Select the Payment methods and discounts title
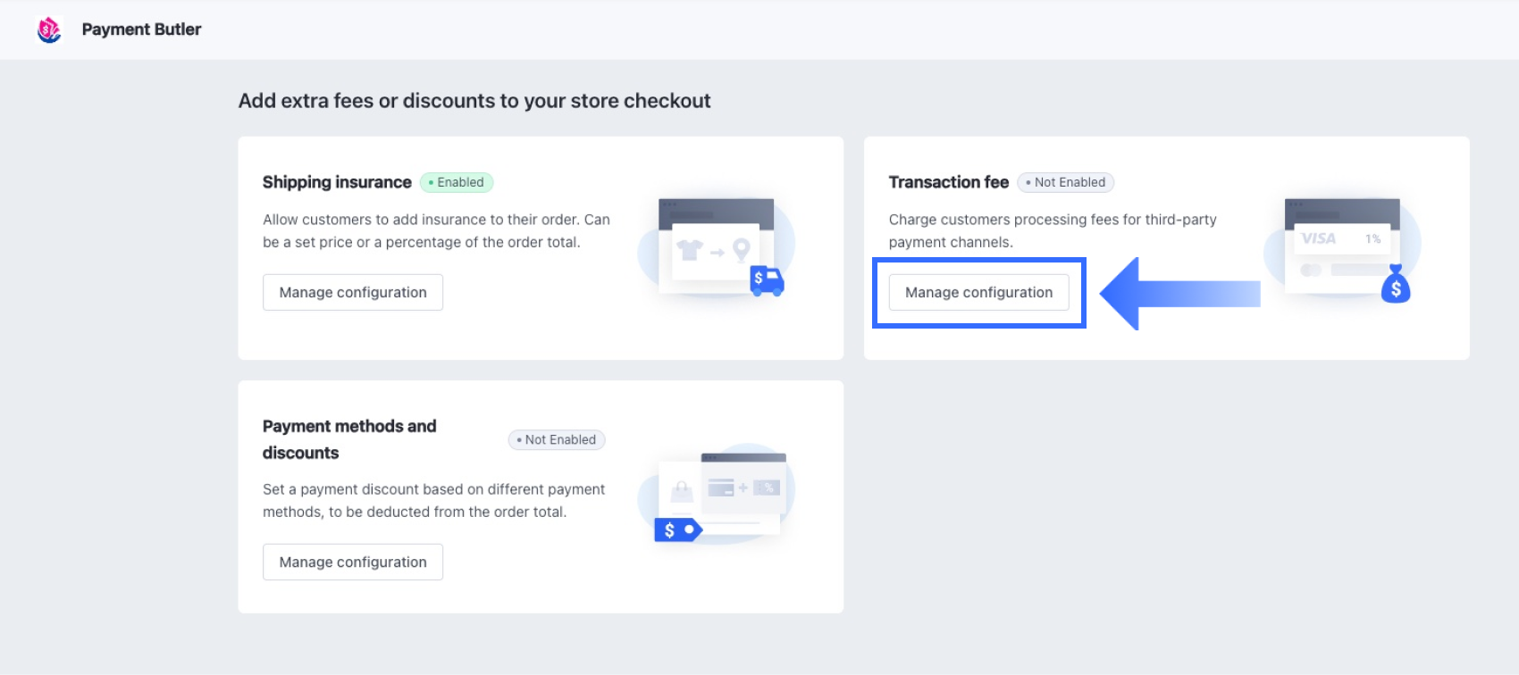Viewport: 1519px width, 675px height. click(x=349, y=439)
